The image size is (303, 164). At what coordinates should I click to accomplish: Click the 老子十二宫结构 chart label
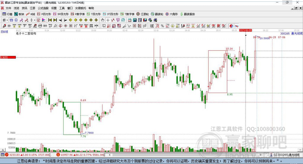26,33
